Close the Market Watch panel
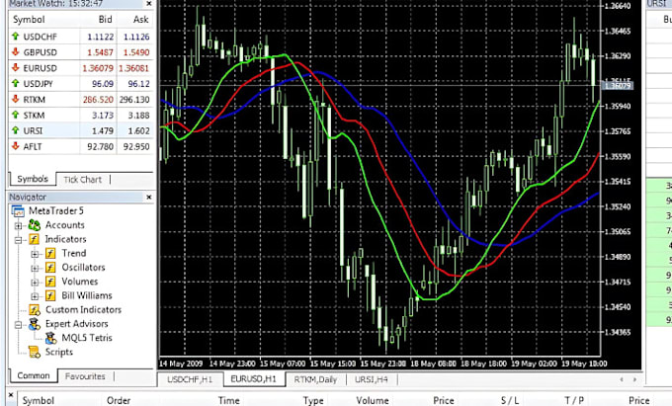Screen dimensions: 672x406 [148, 4]
